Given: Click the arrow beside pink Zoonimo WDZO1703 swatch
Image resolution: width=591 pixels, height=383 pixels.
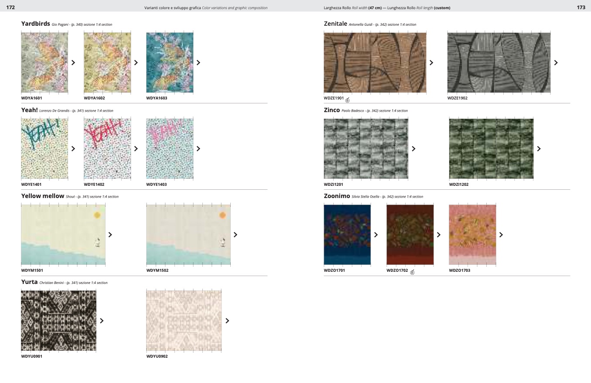Looking at the screenshot, I should tap(501, 235).
